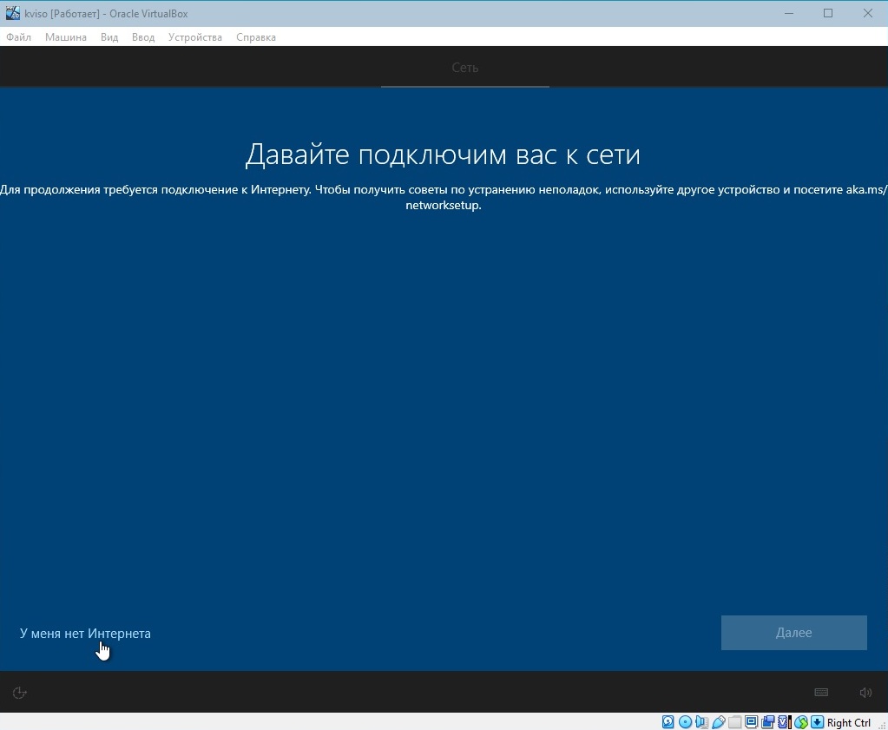This screenshot has width=888, height=730.
Task: Select the Сеть tab header
Action: (465, 68)
